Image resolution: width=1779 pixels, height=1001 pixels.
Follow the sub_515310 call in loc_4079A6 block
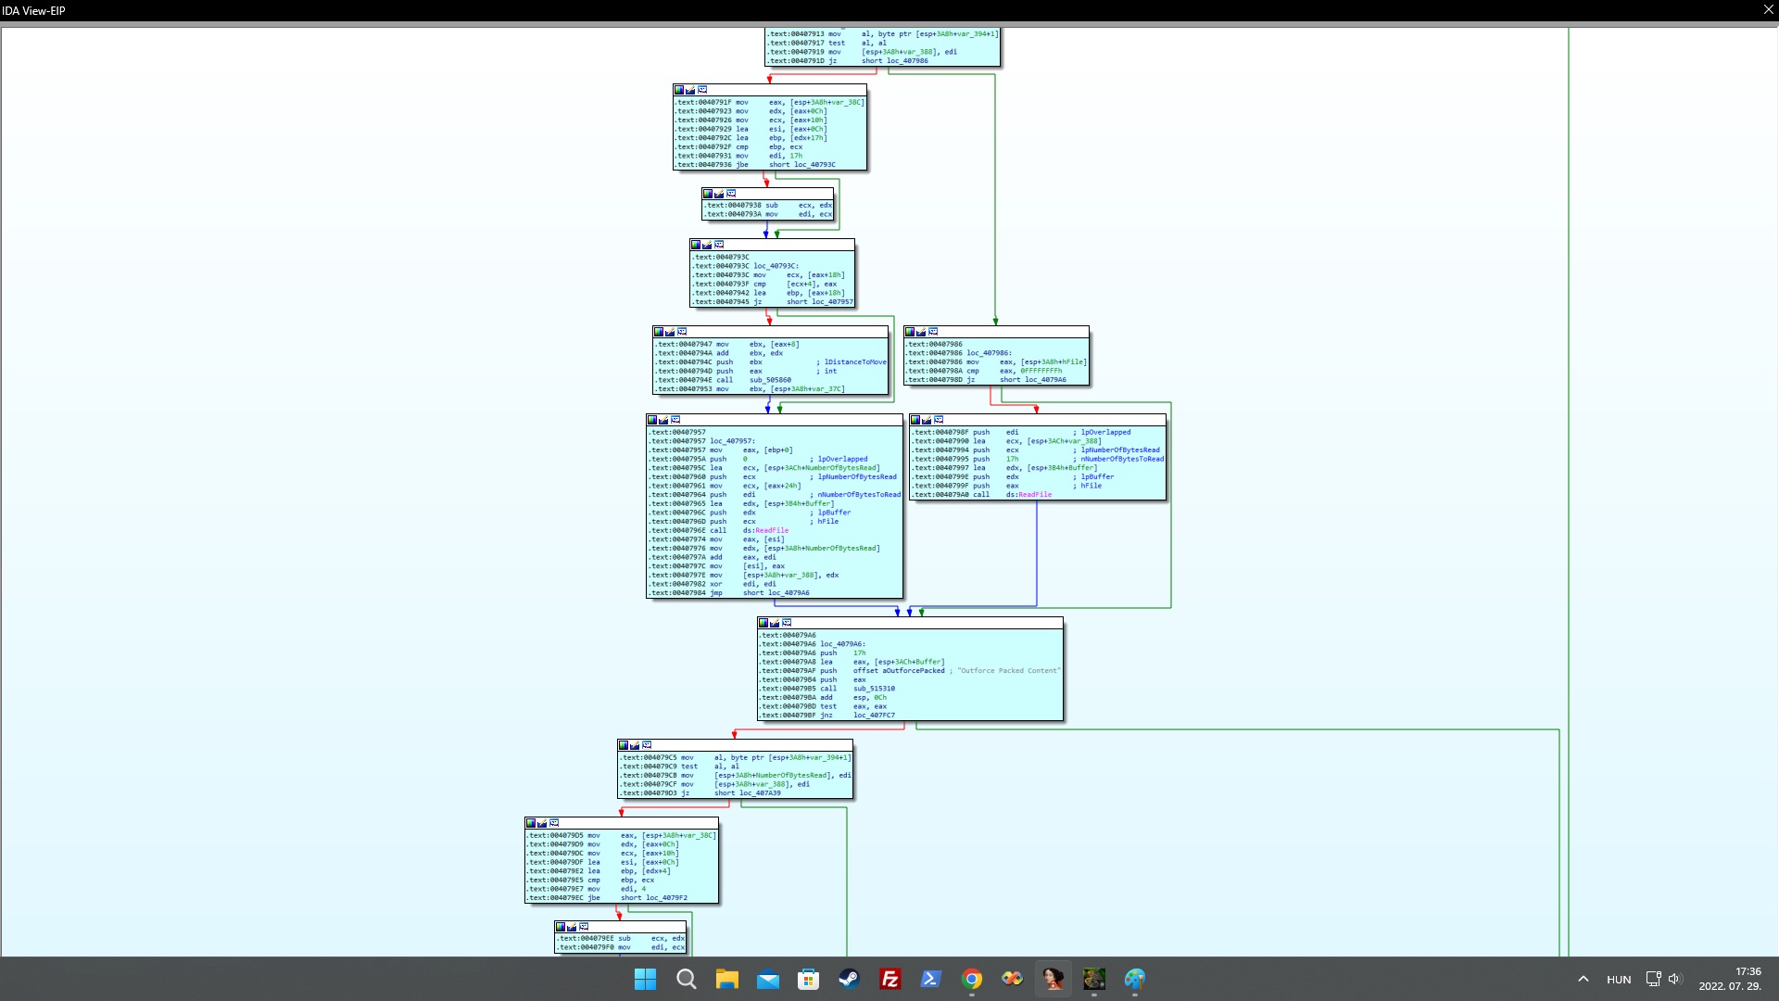[874, 689]
